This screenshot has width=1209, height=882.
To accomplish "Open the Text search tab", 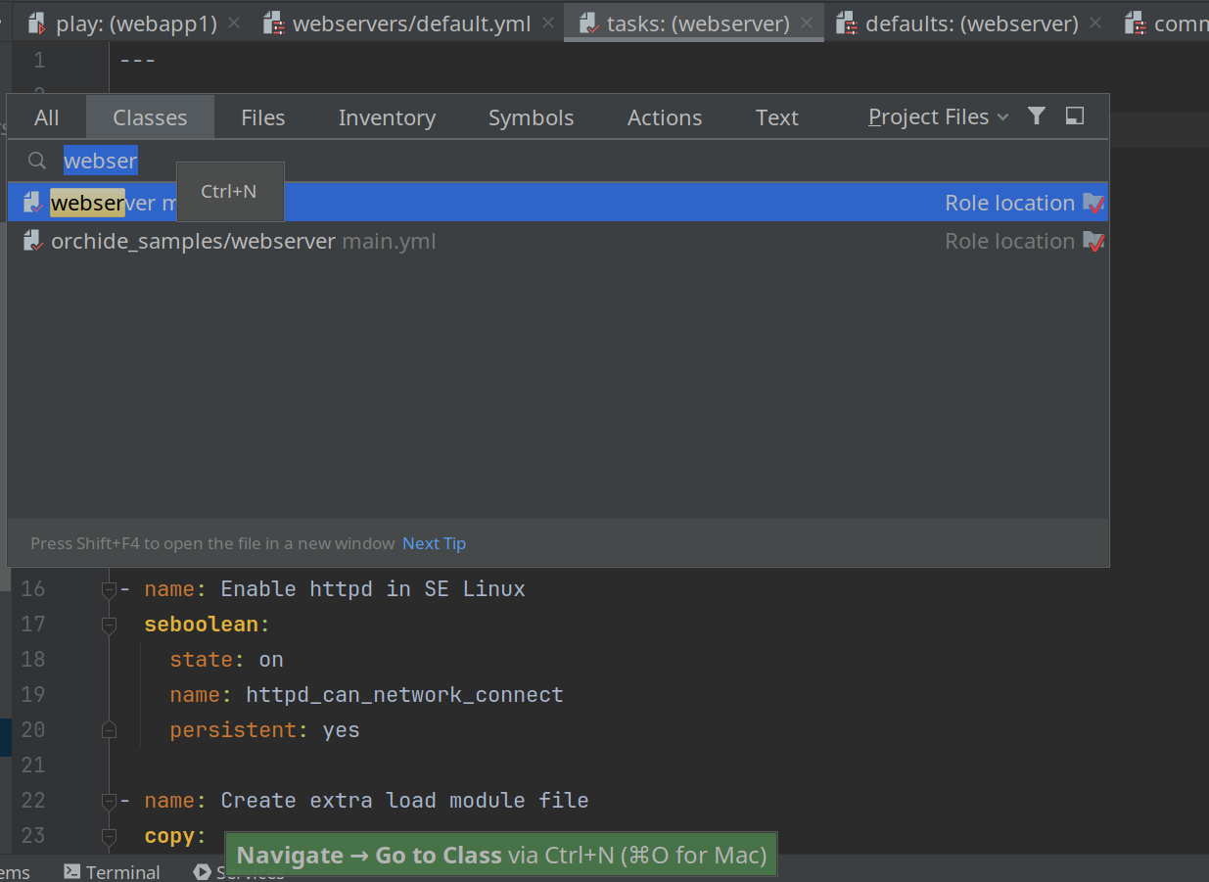I will coord(777,117).
